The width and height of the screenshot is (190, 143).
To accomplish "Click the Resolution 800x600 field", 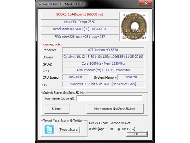I will pos(80,29).
